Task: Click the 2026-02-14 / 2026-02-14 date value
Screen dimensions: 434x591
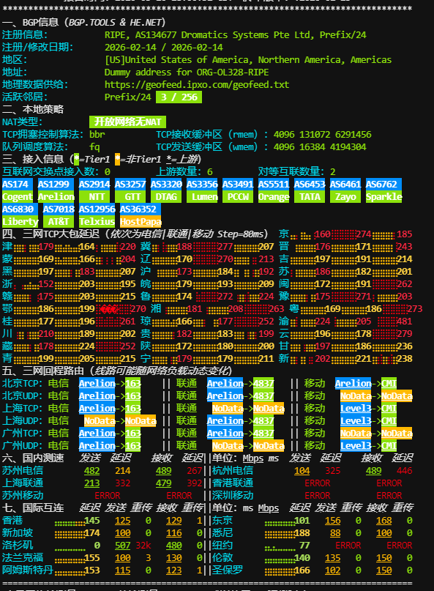Action: (x=163, y=47)
